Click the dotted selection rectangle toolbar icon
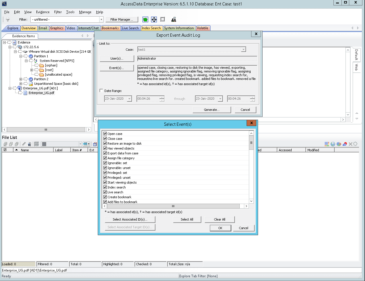The width and height of the screenshot is (365, 281). click(163, 19)
